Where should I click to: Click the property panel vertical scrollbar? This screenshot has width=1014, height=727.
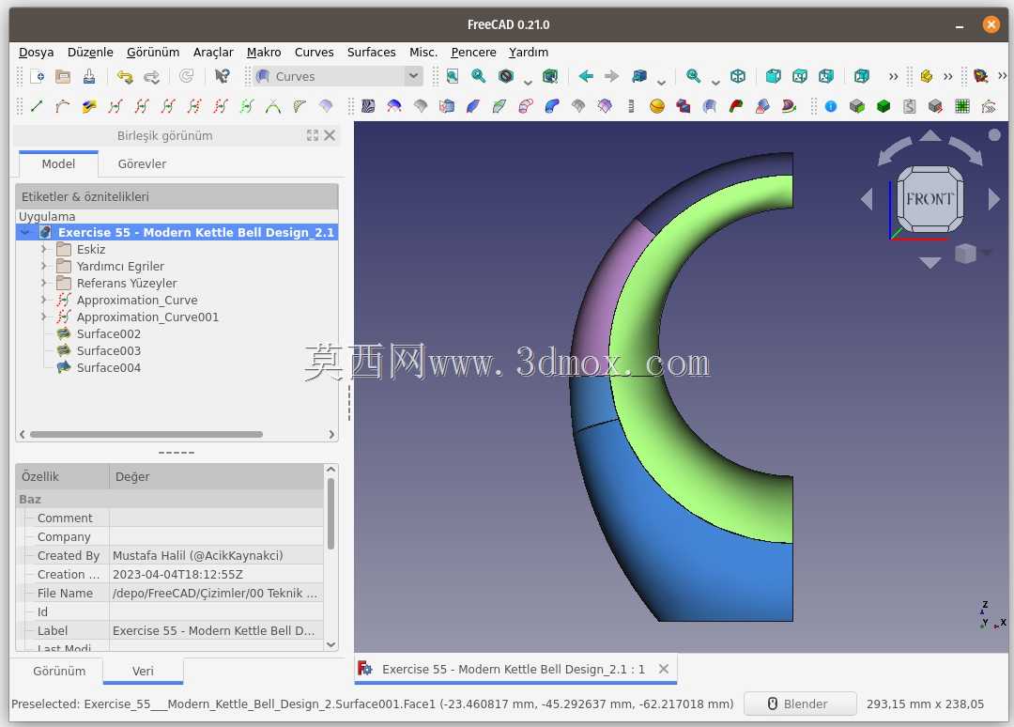331,514
